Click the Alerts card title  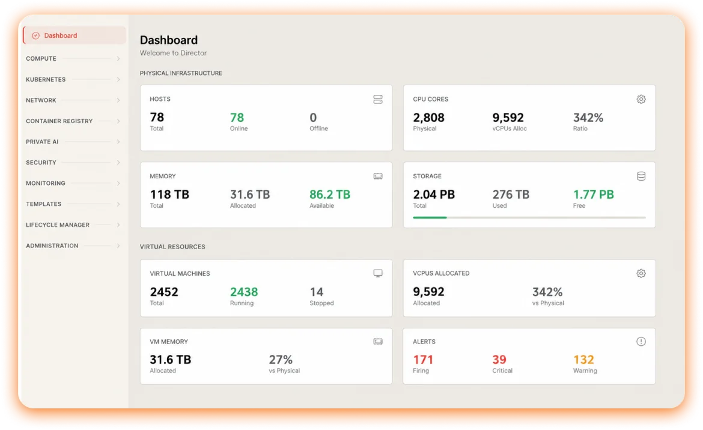tap(424, 341)
